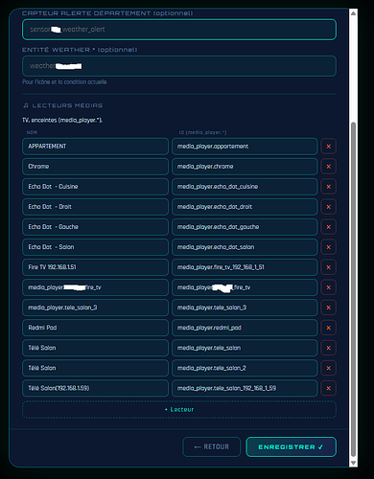374x479 pixels.
Task: Remove the row with ID media_player.tele_salon
Action: click(328, 348)
